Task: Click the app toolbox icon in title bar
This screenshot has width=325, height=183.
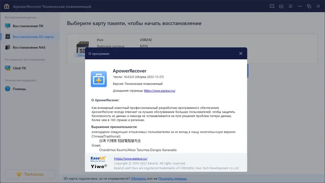Action: pyautogui.click(x=6, y=7)
